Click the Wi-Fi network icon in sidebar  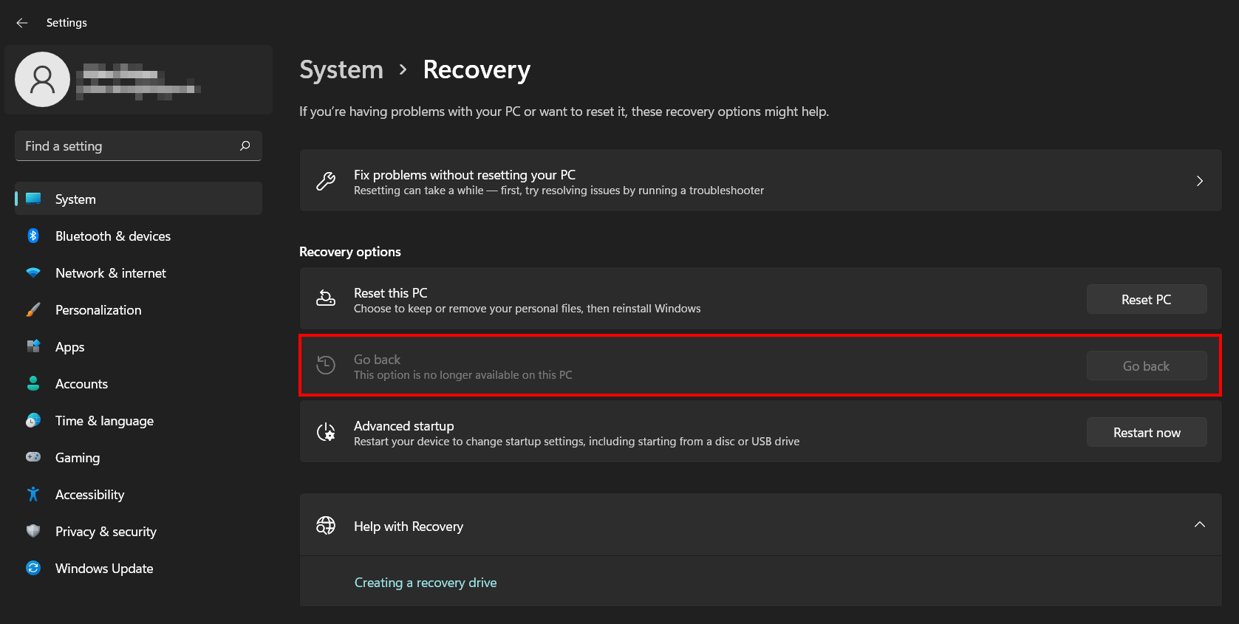[33, 273]
